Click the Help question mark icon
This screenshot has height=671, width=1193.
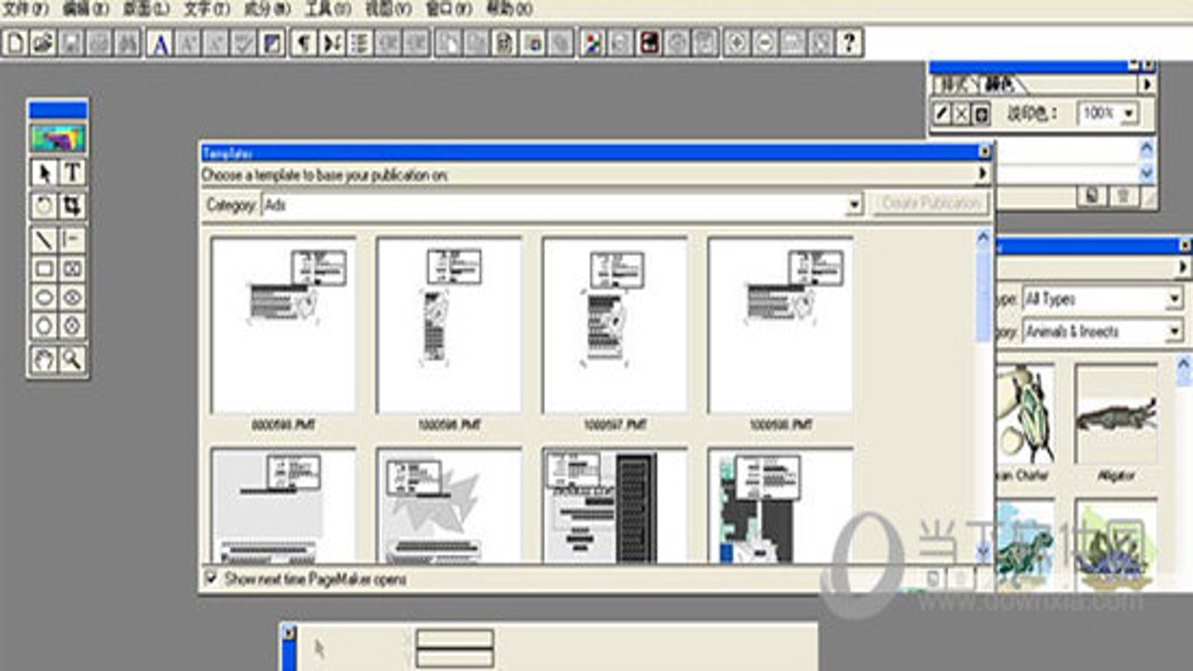click(848, 43)
